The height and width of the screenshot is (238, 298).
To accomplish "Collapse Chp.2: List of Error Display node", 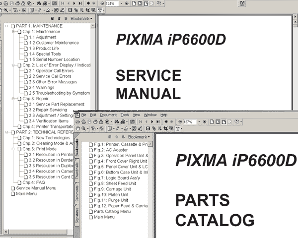I will (13, 65).
